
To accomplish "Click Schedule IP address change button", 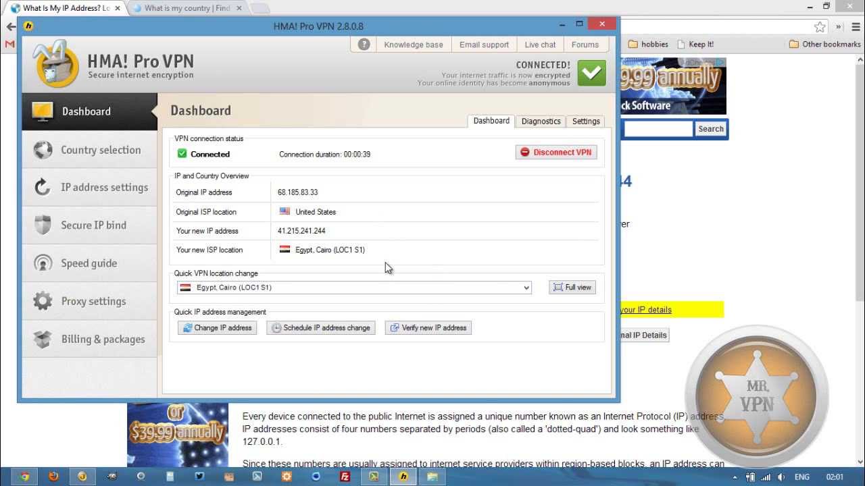I will coord(321,328).
